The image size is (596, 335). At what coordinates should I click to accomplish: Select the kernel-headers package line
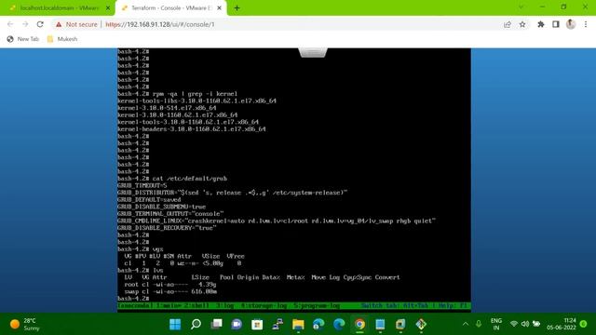(x=192, y=129)
